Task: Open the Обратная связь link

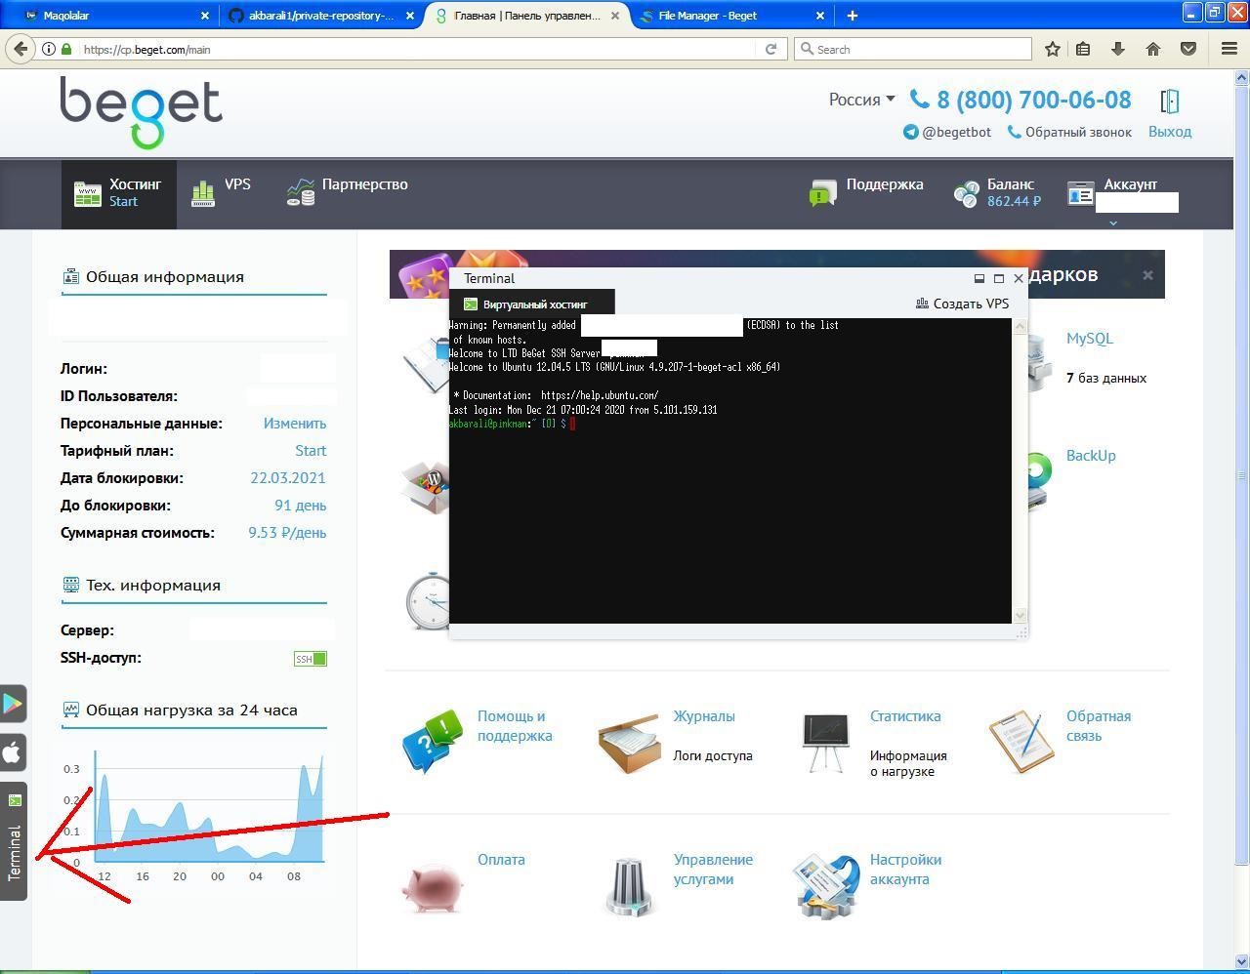Action: 1099,726
